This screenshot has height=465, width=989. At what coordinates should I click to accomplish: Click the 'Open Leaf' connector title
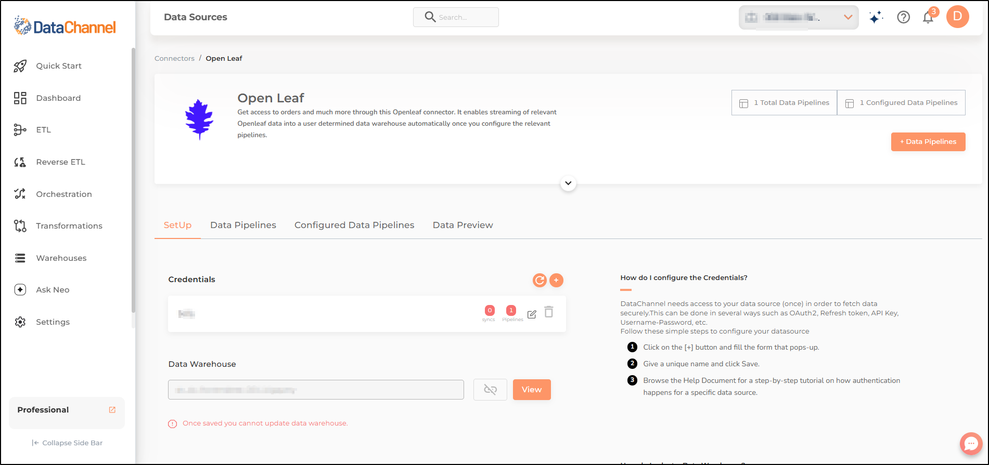pos(271,98)
